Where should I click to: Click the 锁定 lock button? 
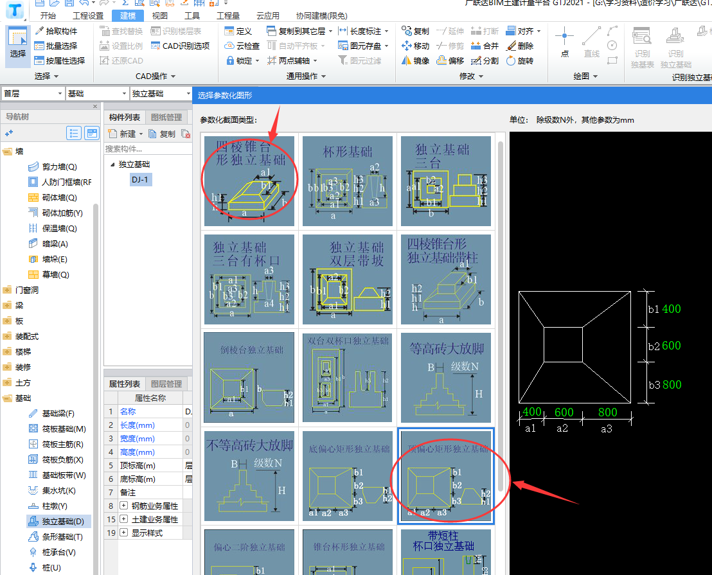click(x=242, y=60)
